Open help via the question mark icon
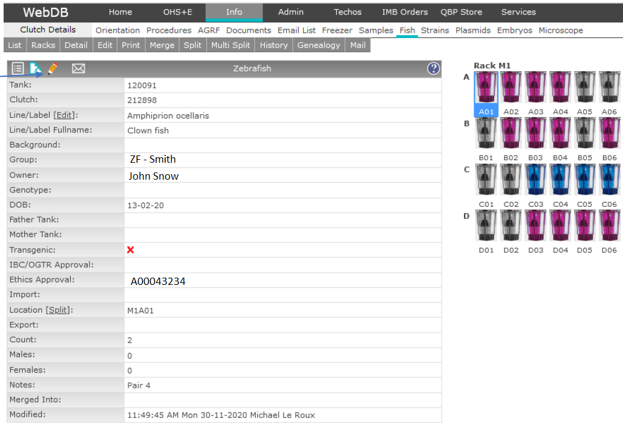Viewport: 623px width, 424px height. point(433,69)
